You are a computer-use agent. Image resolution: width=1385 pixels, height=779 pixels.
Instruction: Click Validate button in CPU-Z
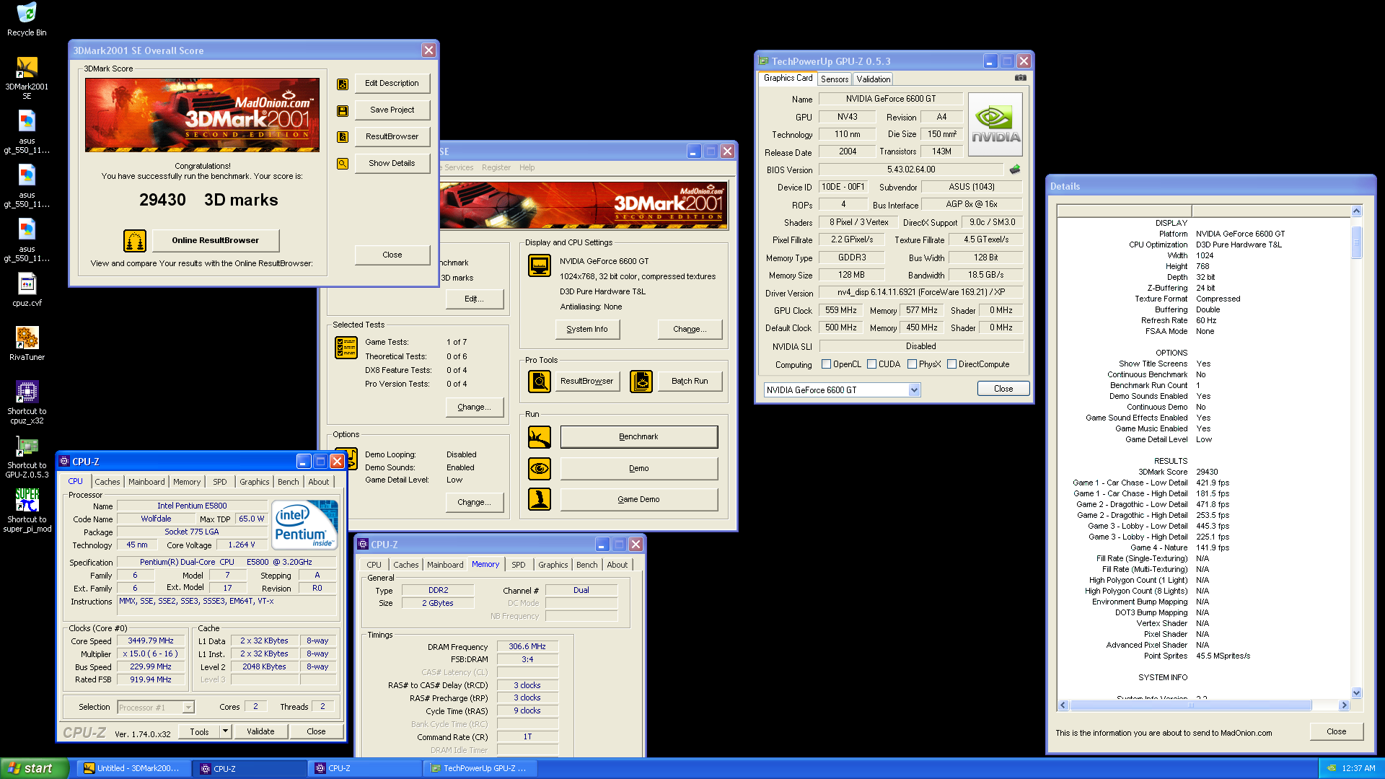[x=260, y=731]
